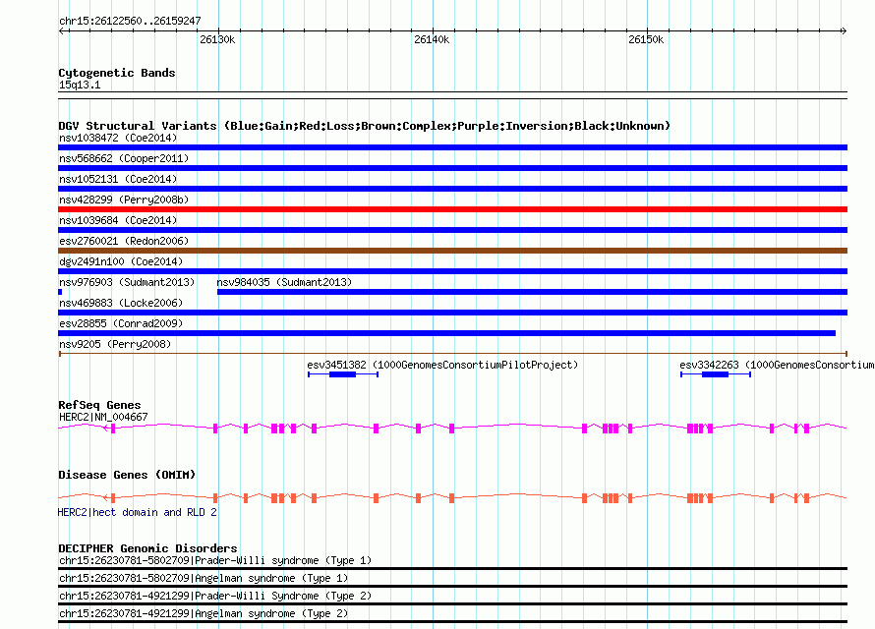Click the nsv469883 (Locke2006) blue bar
The height and width of the screenshot is (629, 875).
[x=452, y=313]
